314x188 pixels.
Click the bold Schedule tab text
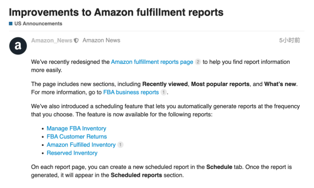[x=219, y=167]
